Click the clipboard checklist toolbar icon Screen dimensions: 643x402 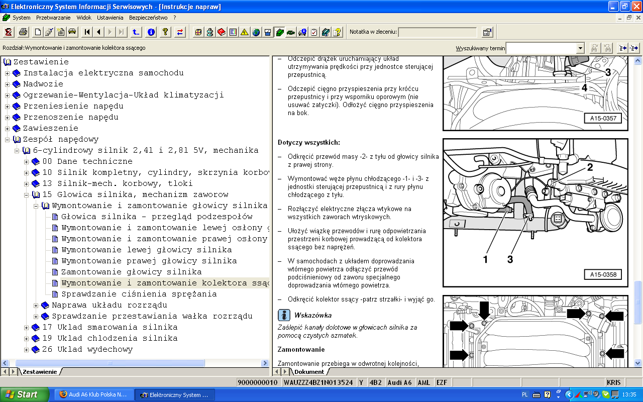(x=314, y=32)
